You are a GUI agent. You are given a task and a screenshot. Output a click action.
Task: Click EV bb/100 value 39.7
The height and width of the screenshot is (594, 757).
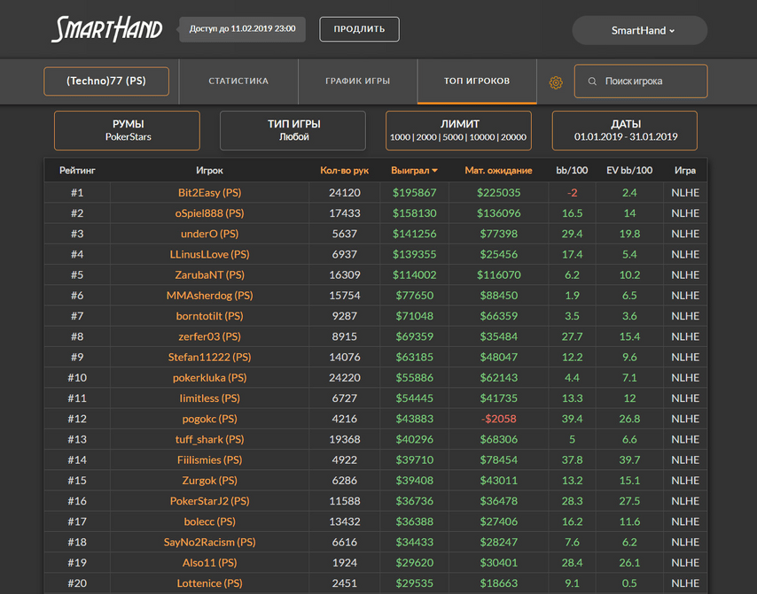click(629, 460)
